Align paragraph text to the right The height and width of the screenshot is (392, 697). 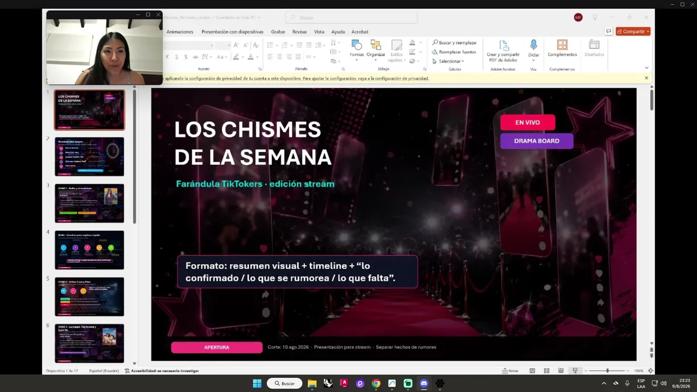pos(289,57)
